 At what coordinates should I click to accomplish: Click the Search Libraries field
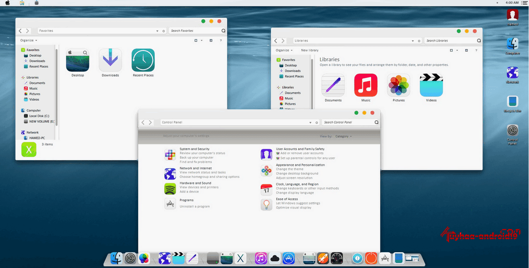(453, 41)
